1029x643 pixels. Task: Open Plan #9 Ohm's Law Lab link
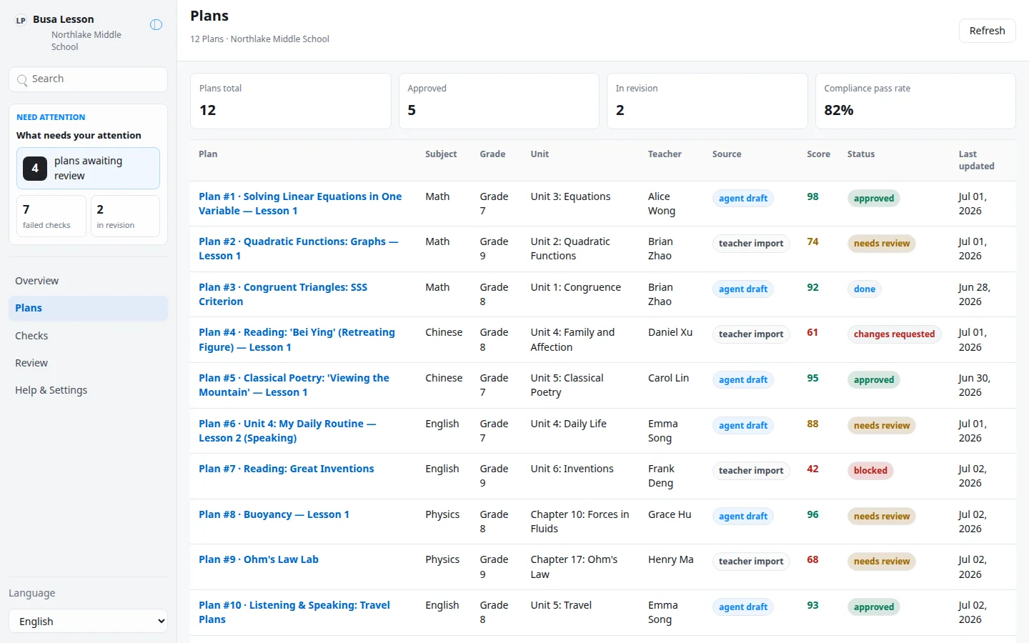click(259, 559)
